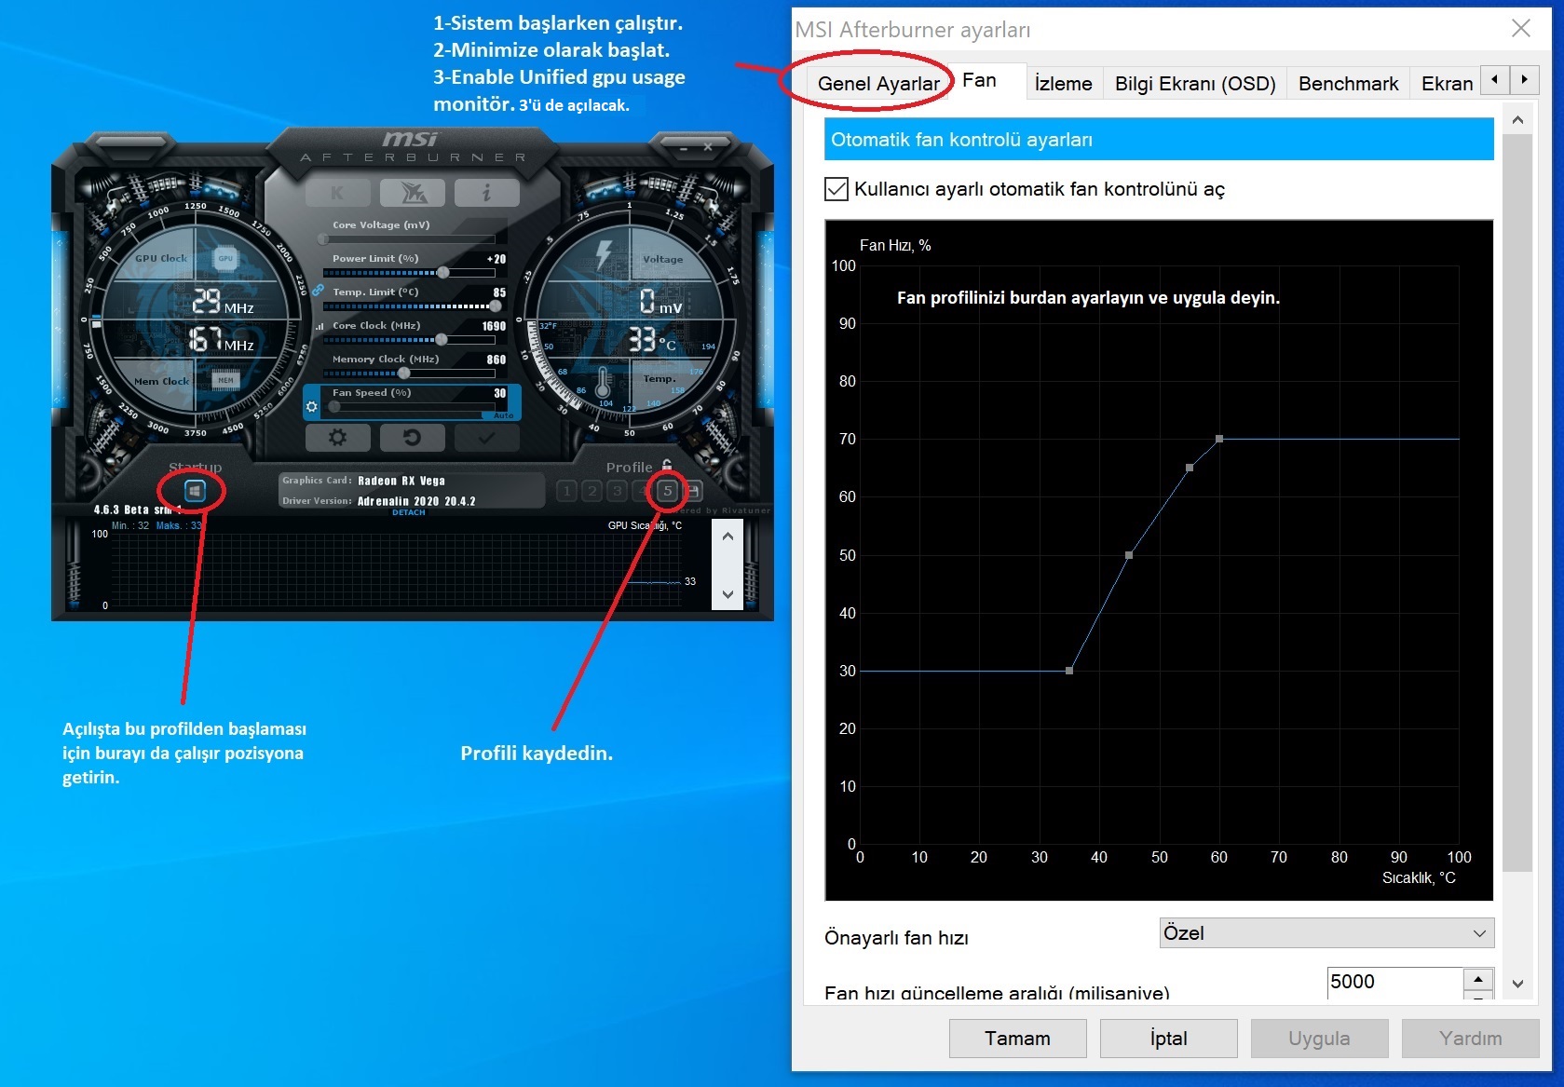Click the fan update interval field showing 5000
This screenshot has width=1564, height=1087.
pos(1394,982)
